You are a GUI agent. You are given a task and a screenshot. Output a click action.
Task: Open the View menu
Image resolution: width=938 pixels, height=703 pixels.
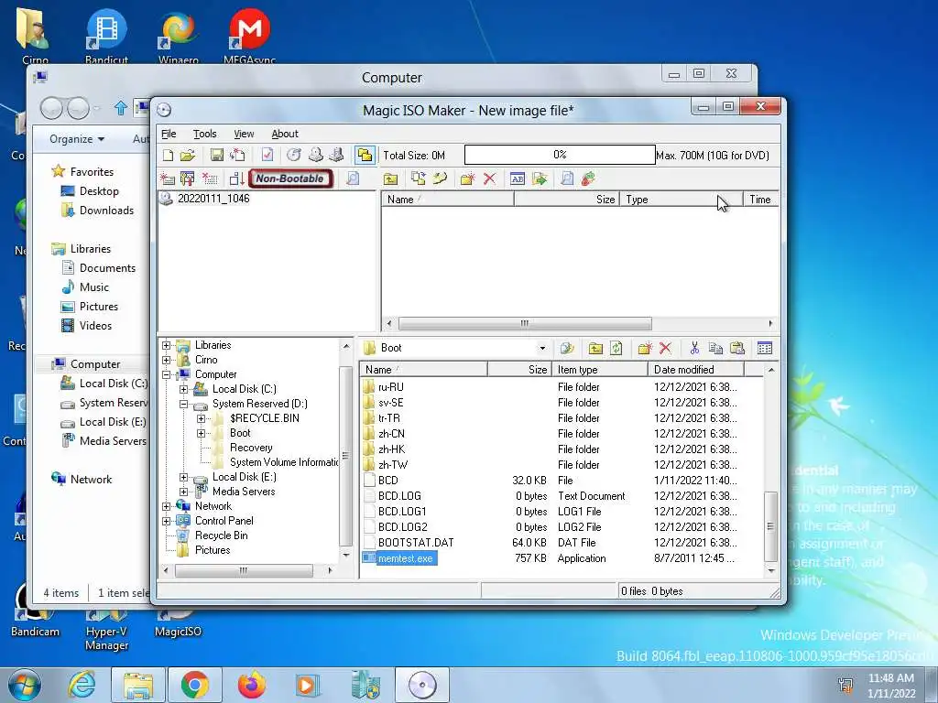pos(244,134)
